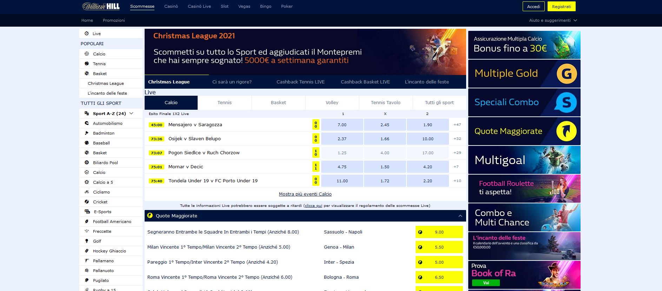The width and height of the screenshot is (662, 291).
Task: Expand +47 markets for Mensajero v Saragozza
Action: point(457,124)
